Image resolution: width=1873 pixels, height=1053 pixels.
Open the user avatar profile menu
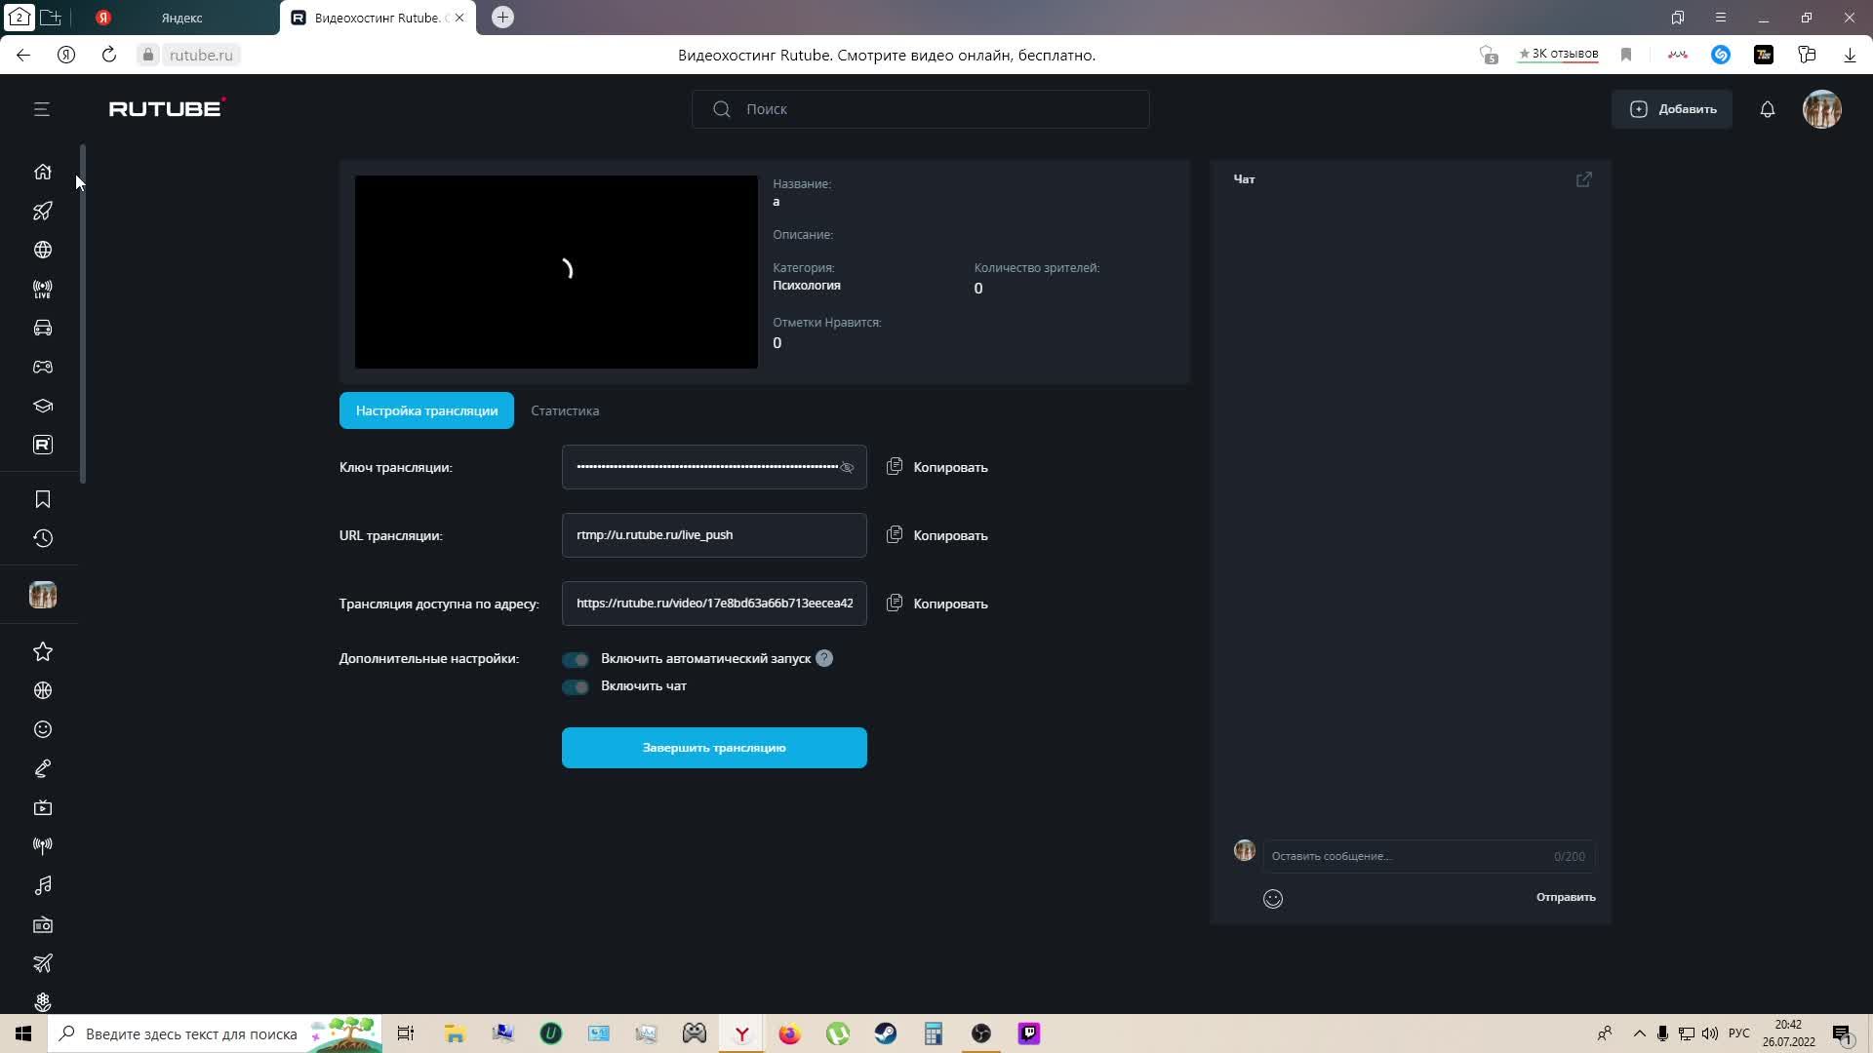[1821, 109]
